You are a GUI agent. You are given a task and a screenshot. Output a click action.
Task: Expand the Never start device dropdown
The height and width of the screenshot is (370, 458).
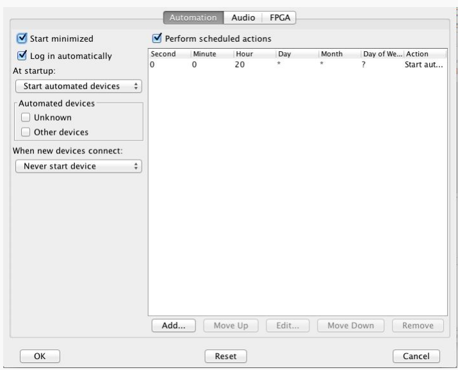pyautogui.click(x=78, y=166)
